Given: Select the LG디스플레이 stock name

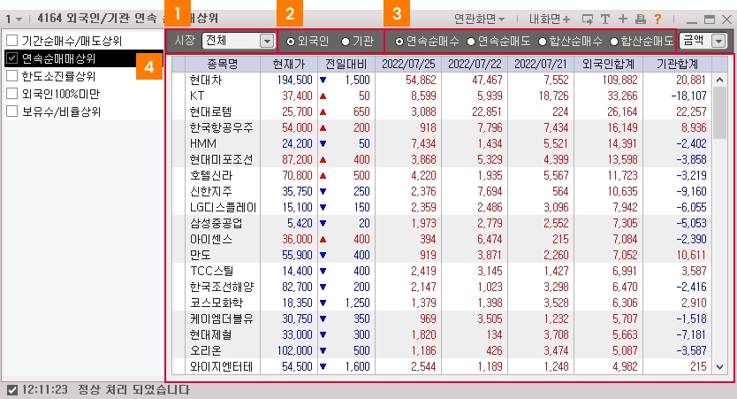Looking at the screenshot, I should tap(223, 208).
